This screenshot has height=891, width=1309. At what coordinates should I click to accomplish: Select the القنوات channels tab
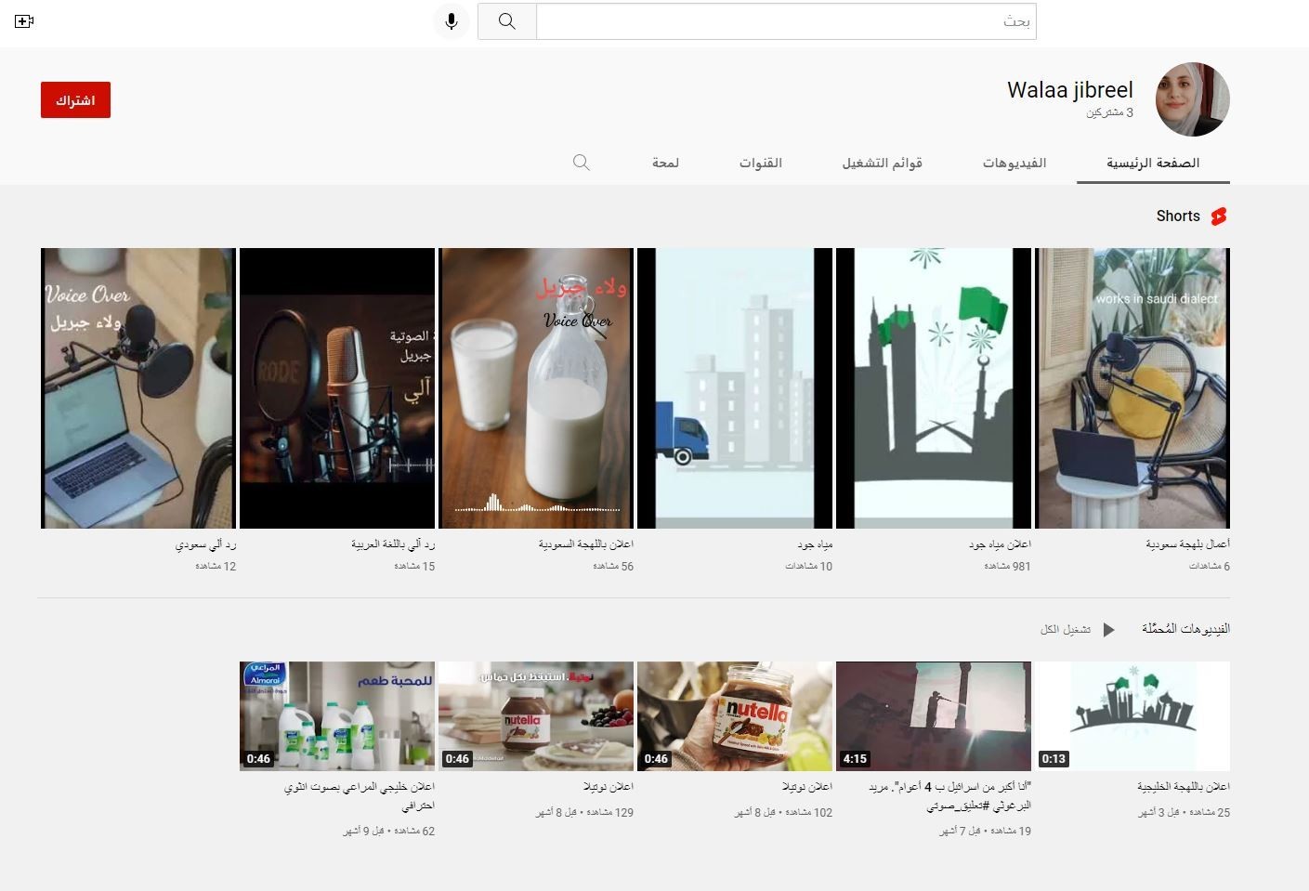coord(760,163)
